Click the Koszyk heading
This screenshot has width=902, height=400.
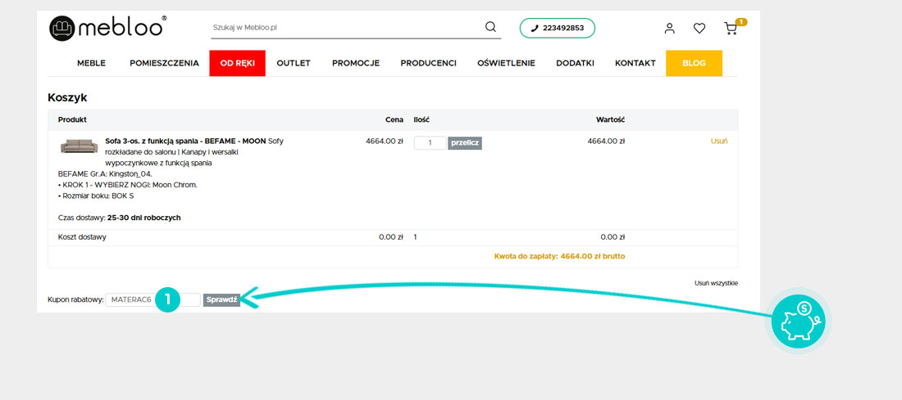pyautogui.click(x=67, y=97)
